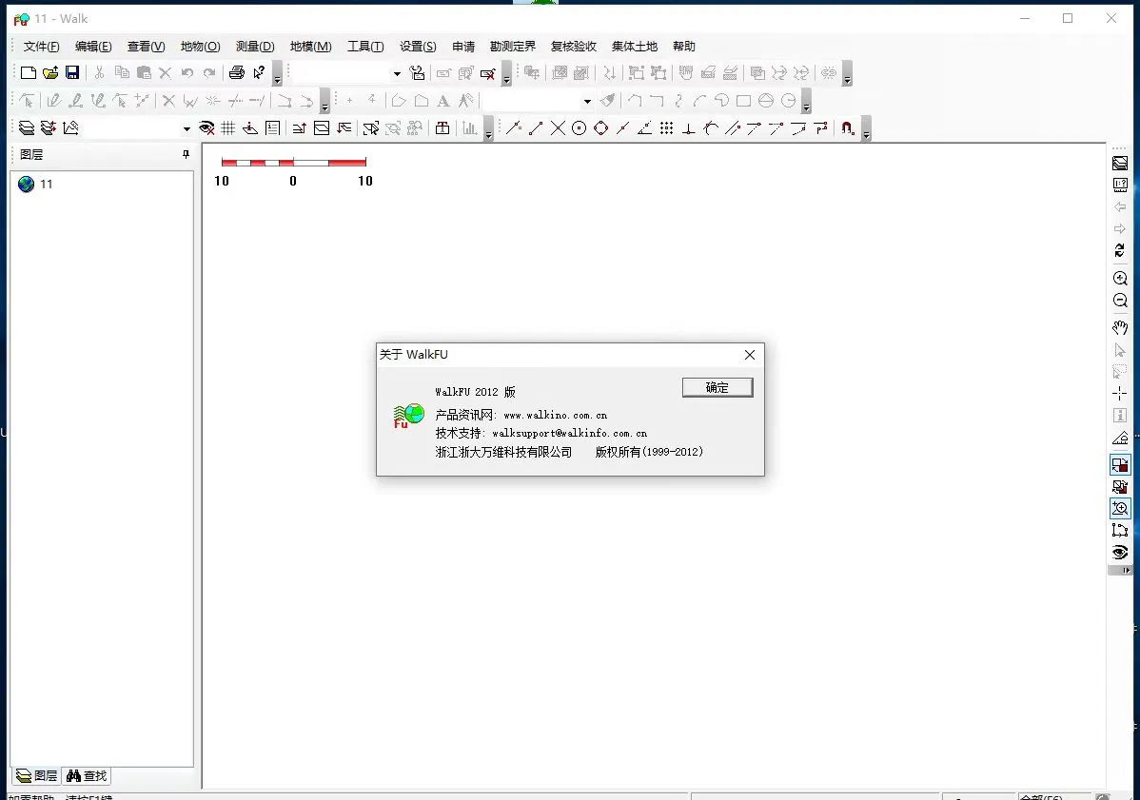
Task: Select the circle center snap icon
Action: (580, 128)
